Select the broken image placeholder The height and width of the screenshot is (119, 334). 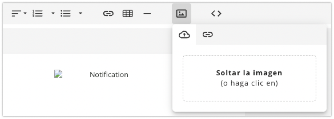coord(58,75)
